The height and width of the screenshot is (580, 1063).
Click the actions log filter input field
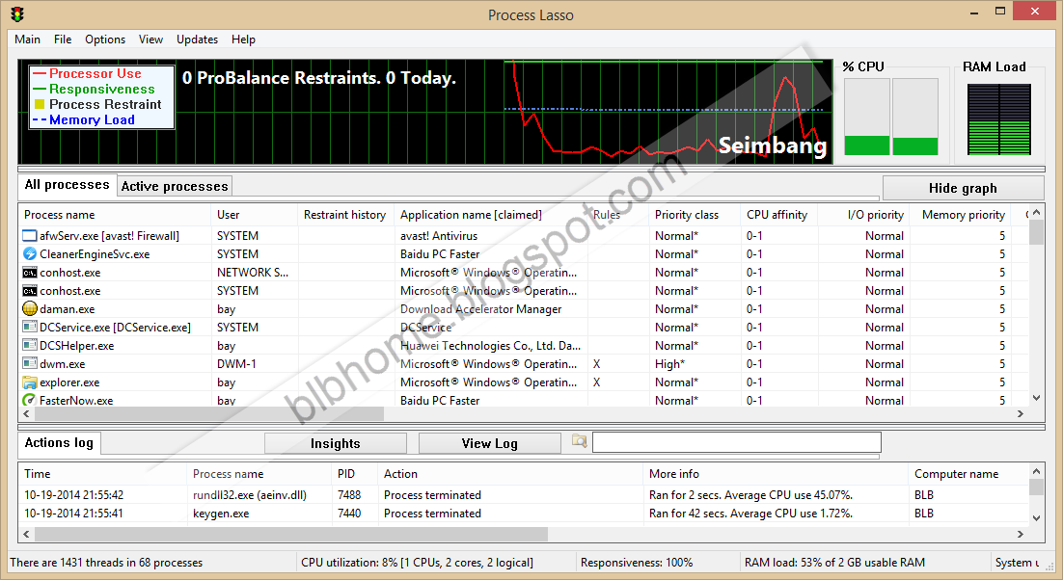pos(737,442)
